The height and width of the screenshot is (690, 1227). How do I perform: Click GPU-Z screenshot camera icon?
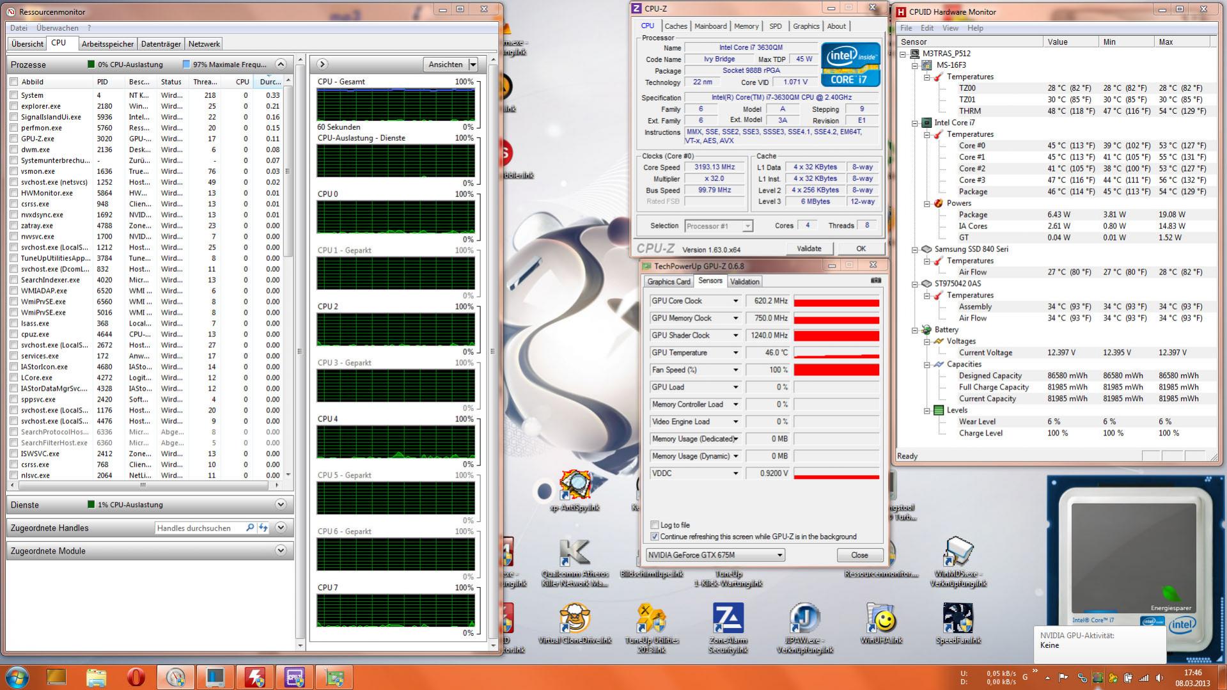tap(876, 281)
